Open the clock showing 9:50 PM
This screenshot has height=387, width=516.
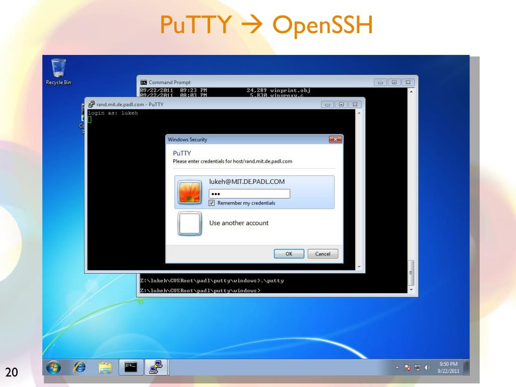(448, 367)
